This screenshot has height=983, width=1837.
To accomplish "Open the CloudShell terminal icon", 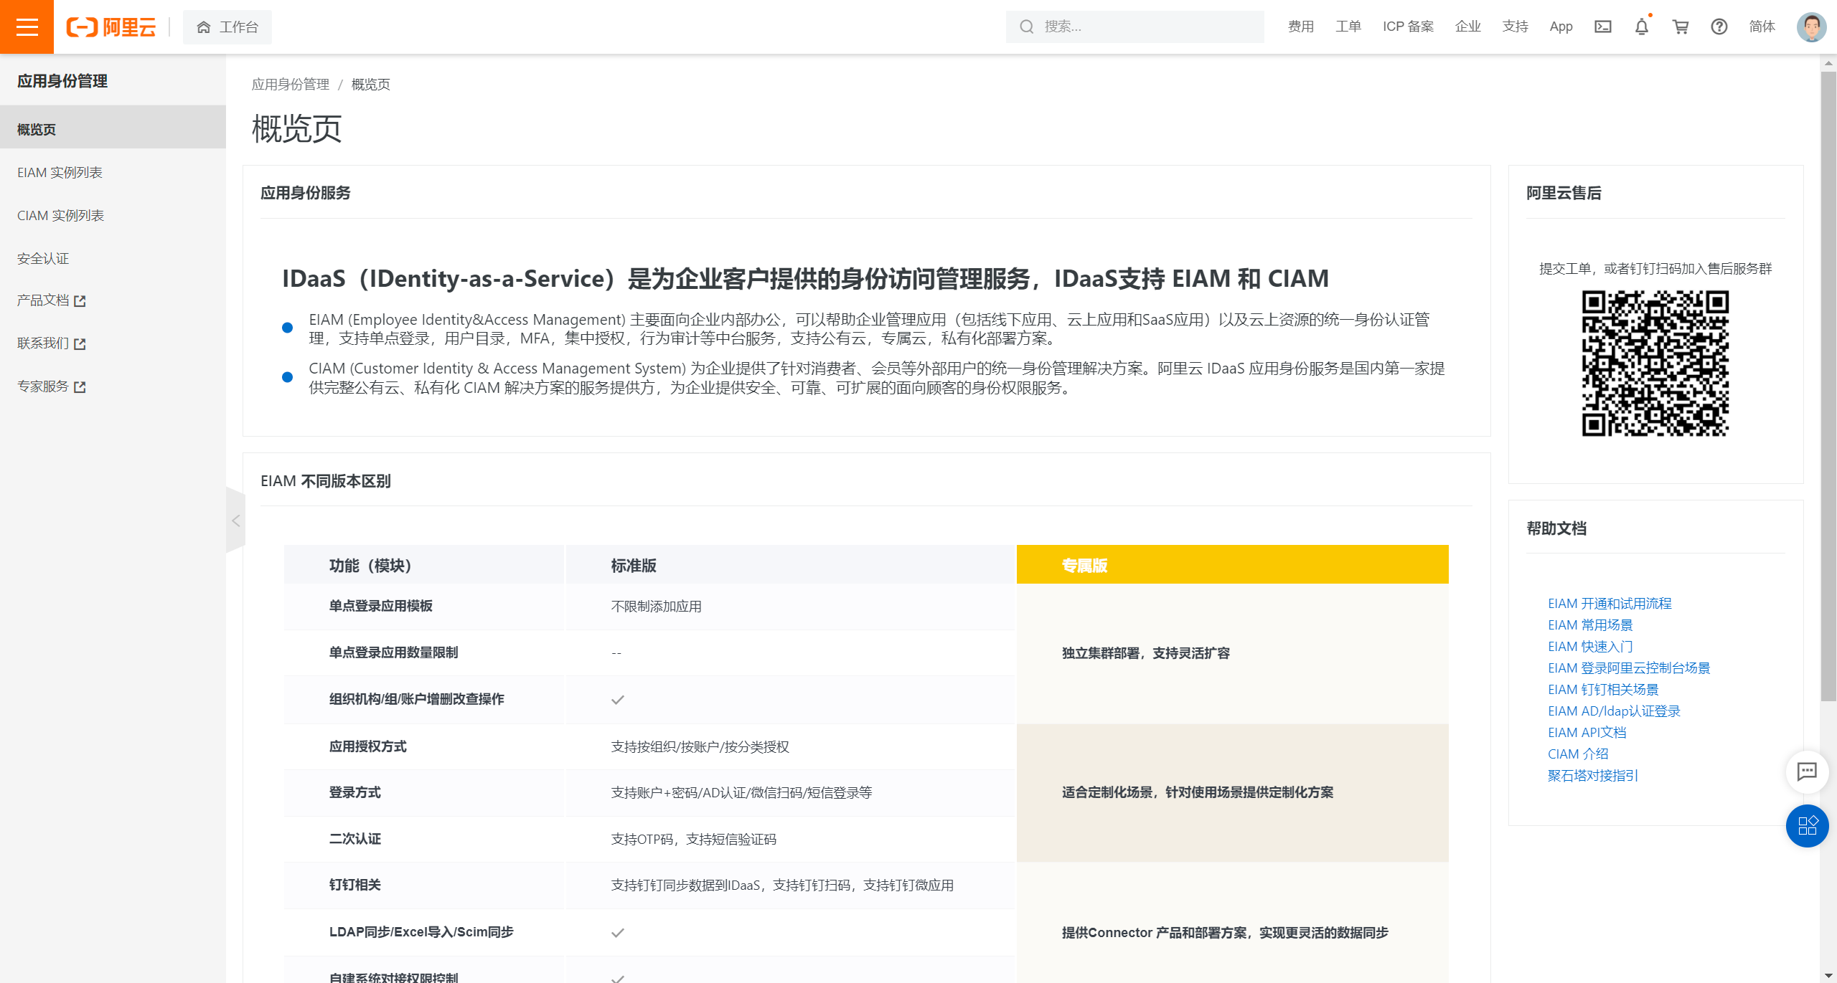I will coord(1603,27).
